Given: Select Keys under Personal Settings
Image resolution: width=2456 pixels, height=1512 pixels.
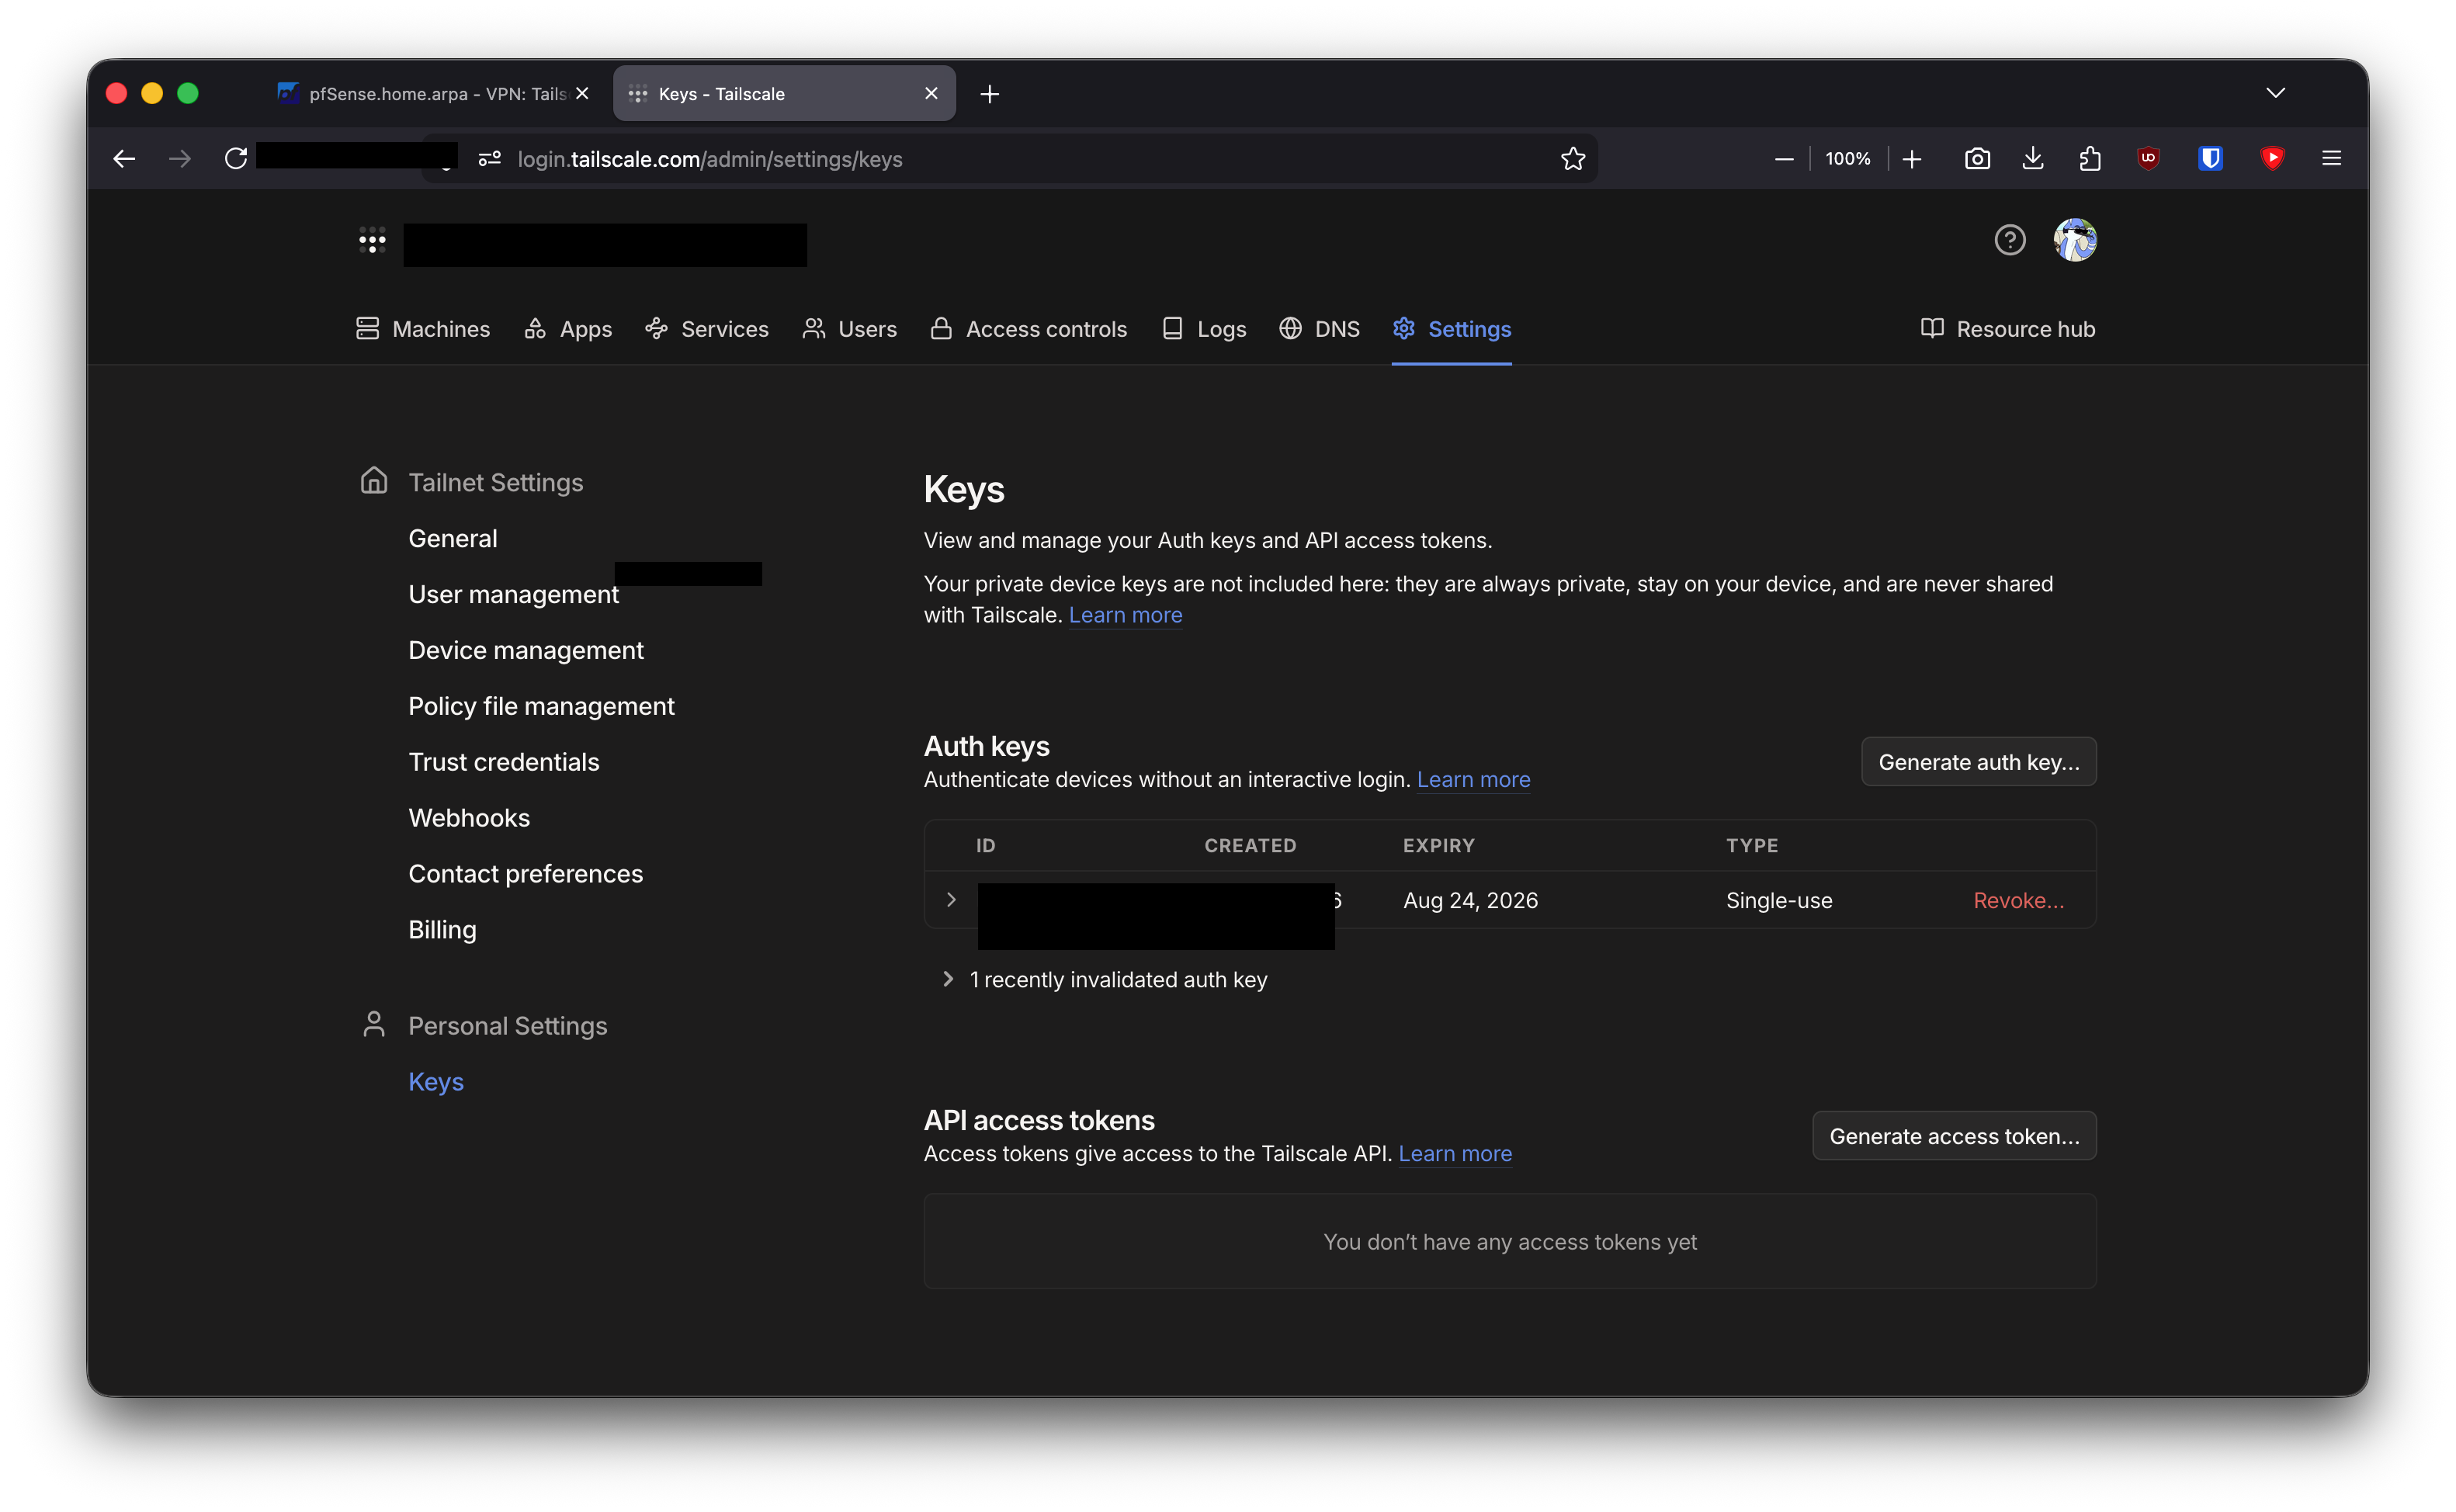Looking at the screenshot, I should [x=436, y=1082].
